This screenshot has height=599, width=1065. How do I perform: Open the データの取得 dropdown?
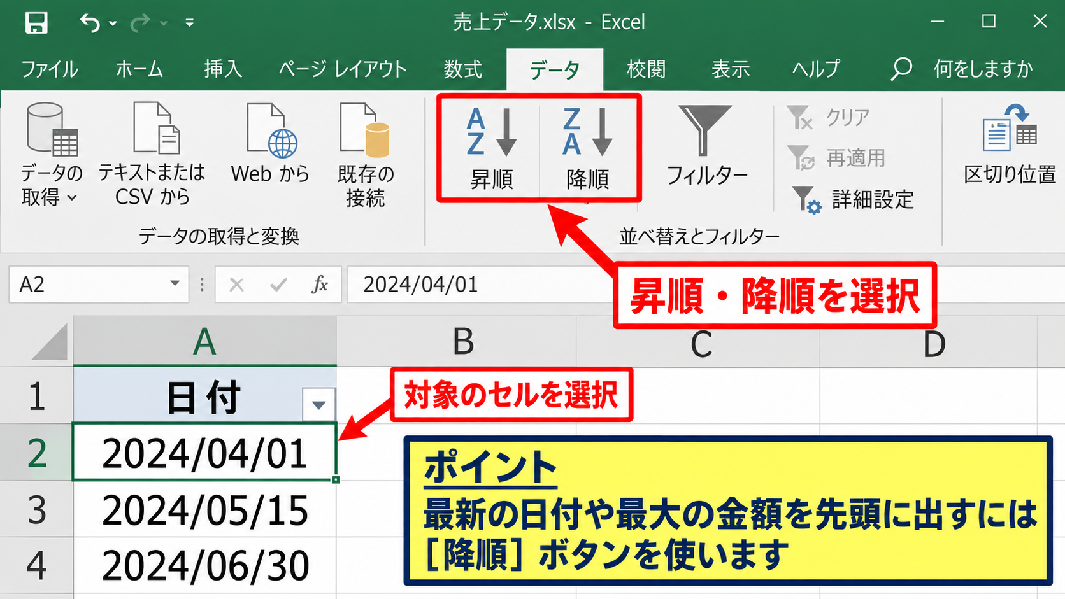click(52, 156)
